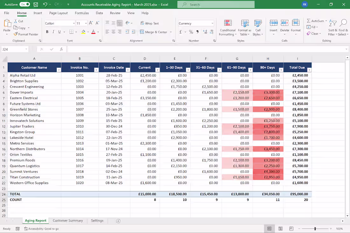Click the Save icon in title bar

point(36,4)
